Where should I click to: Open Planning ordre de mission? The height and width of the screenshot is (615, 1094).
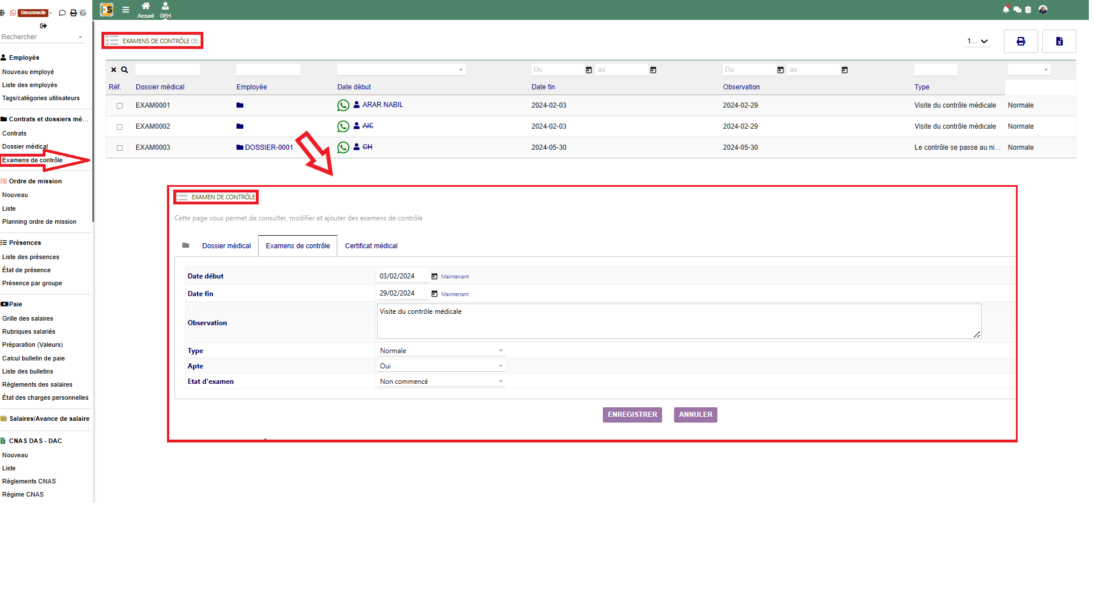39,222
